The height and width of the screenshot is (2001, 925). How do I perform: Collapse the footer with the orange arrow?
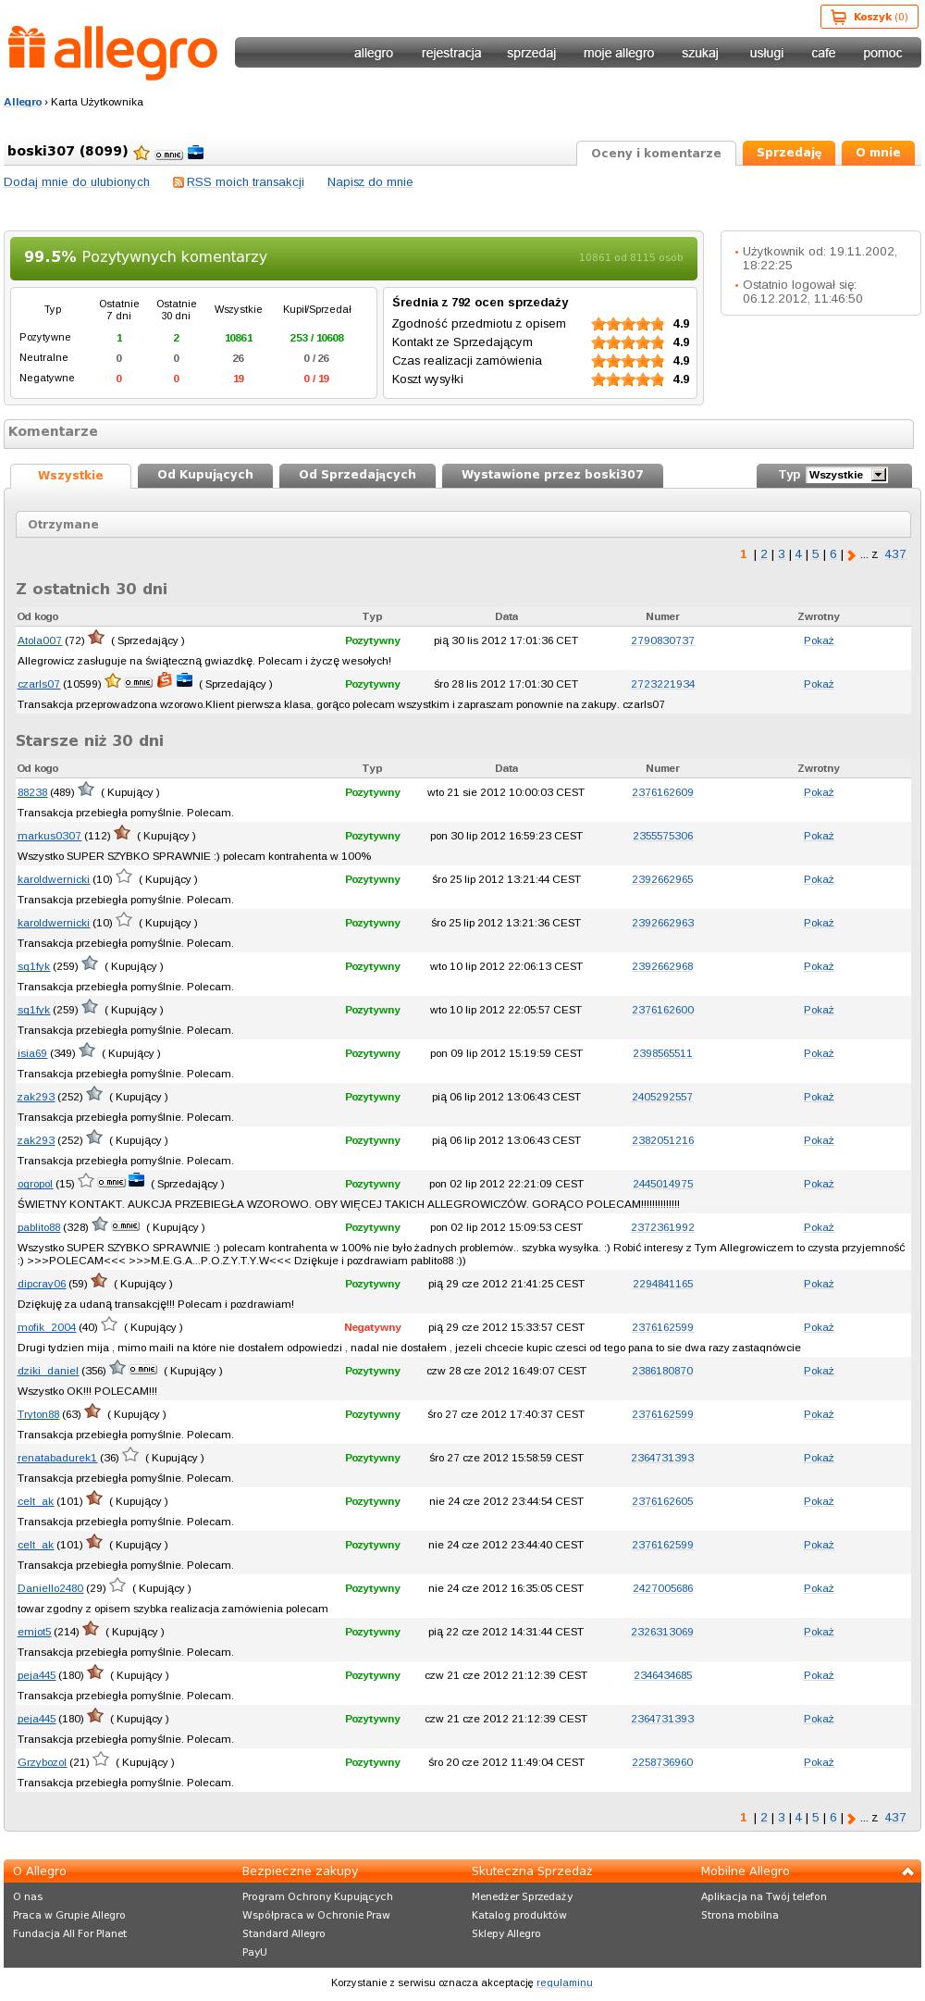tap(908, 1871)
